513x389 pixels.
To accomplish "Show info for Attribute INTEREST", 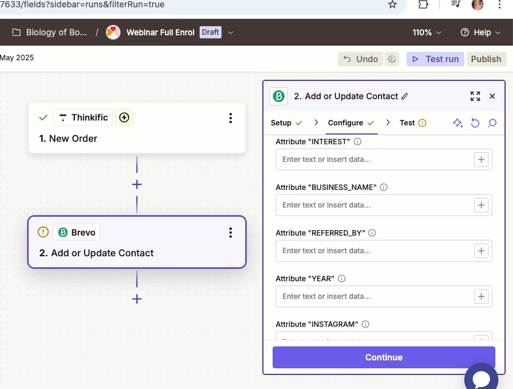I will (x=358, y=142).
